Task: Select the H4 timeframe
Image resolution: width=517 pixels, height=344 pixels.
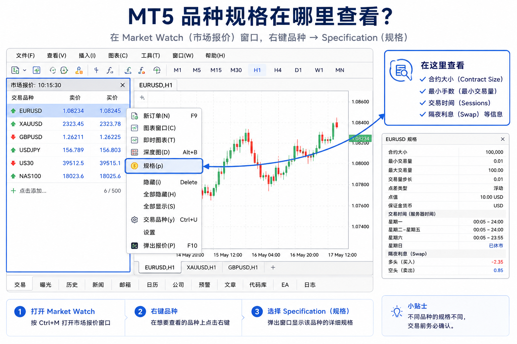Action: pyautogui.click(x=278, y=70)
